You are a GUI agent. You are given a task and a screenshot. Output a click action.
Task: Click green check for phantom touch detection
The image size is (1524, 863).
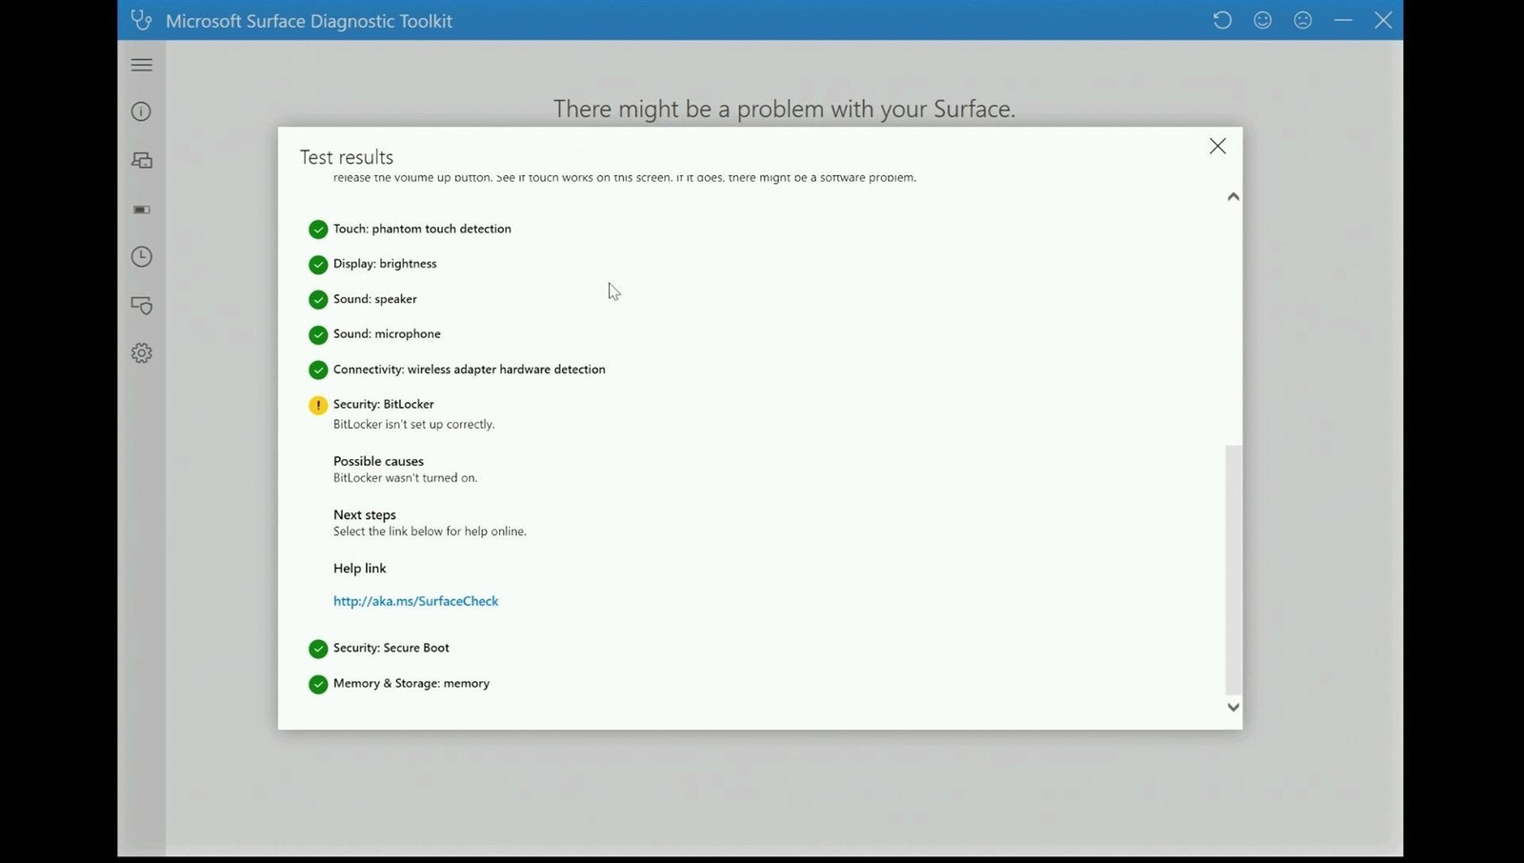[x=318, y=230]
